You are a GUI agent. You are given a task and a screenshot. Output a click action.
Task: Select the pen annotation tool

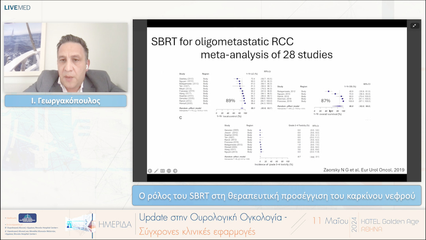[156, 171]
